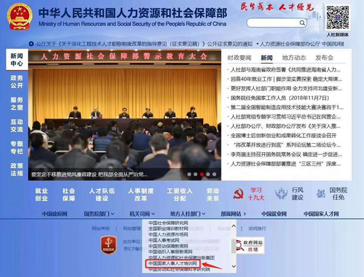Open news about 人社部与海南省政府签署
364x277 pixels.
(x=286, y=70)
